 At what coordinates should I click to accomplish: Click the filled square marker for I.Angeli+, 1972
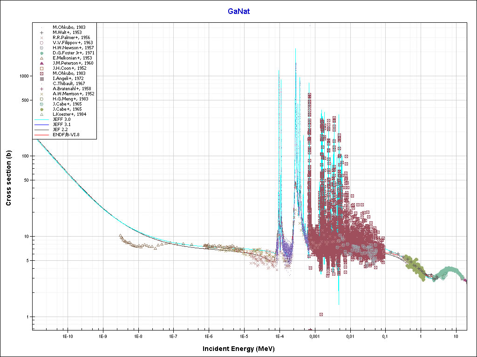pos(41,79)
